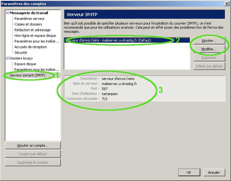
Task: Select the serveur d'envoi Osiris list row
Action: click(127, 40)
